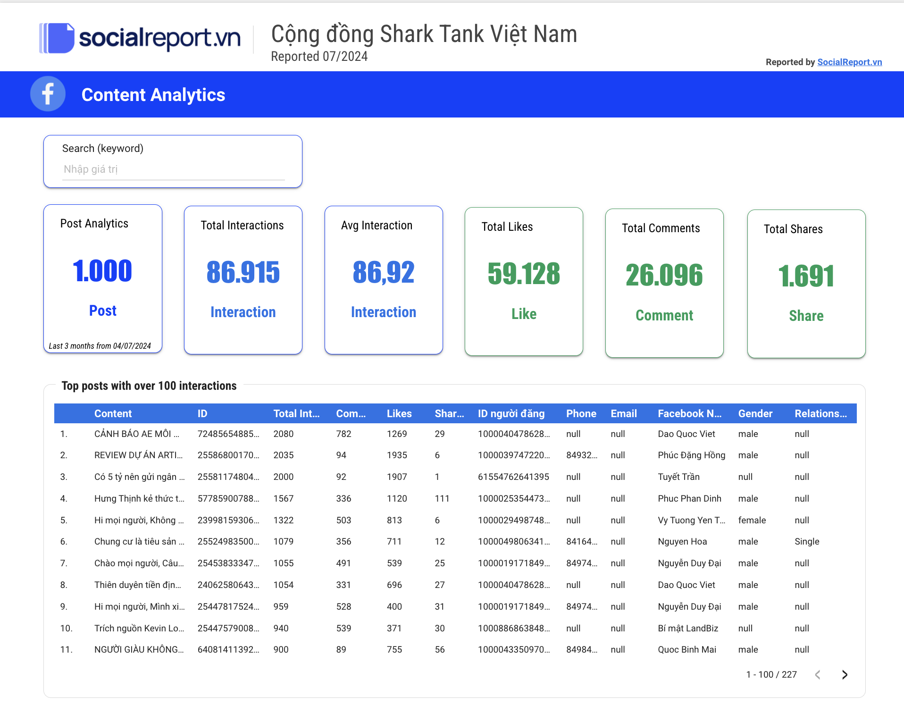Click post ID '57785900788...'
This screenshot has width=904, height=705.
pyautogui.click(x=228, y=498)
